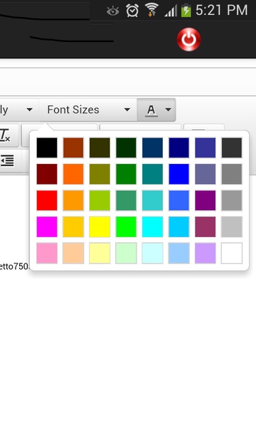
Task: Select the lavender plum swatch
Action: (x=205, y=253)
